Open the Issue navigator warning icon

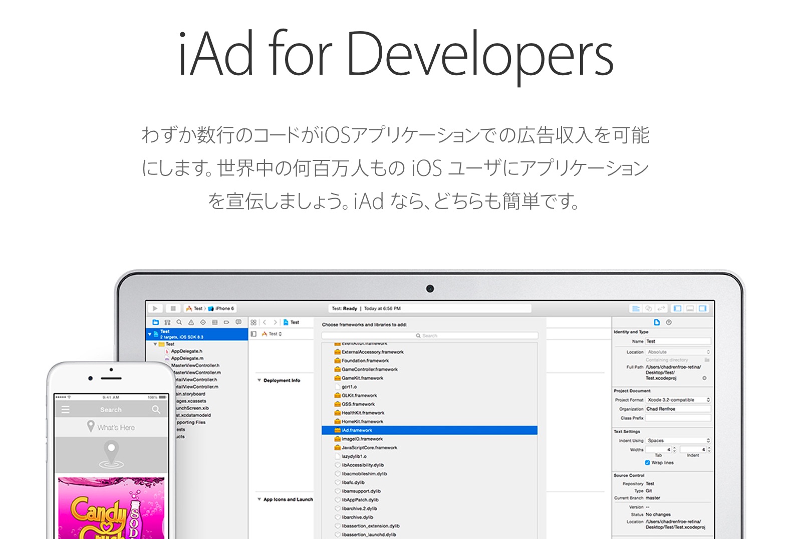tap(191, 322)
